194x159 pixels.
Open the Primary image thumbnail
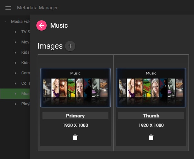[75, 88]
